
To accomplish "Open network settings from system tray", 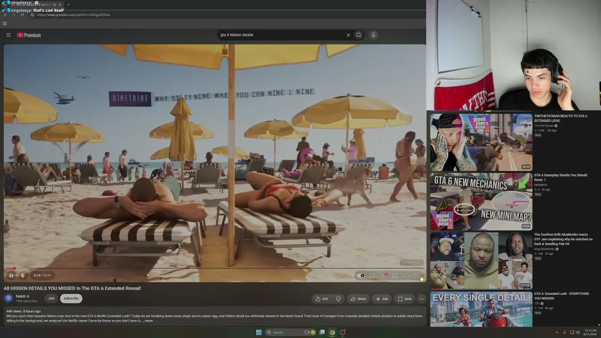I will [571, 332].
